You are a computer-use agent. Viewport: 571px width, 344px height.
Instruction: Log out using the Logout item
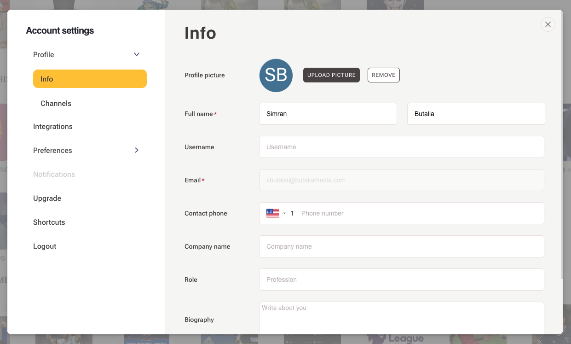pyautogui.click(x=45, y=246)
